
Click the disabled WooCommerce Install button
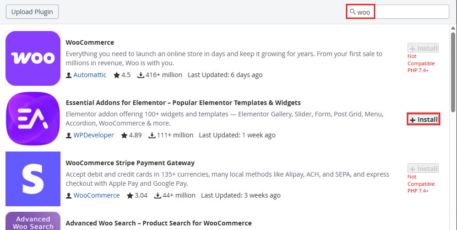[x=423, y=48]
